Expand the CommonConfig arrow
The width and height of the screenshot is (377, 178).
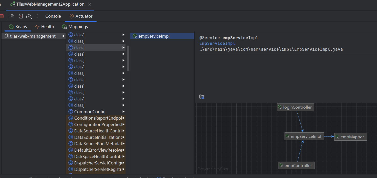coord(123,112)
